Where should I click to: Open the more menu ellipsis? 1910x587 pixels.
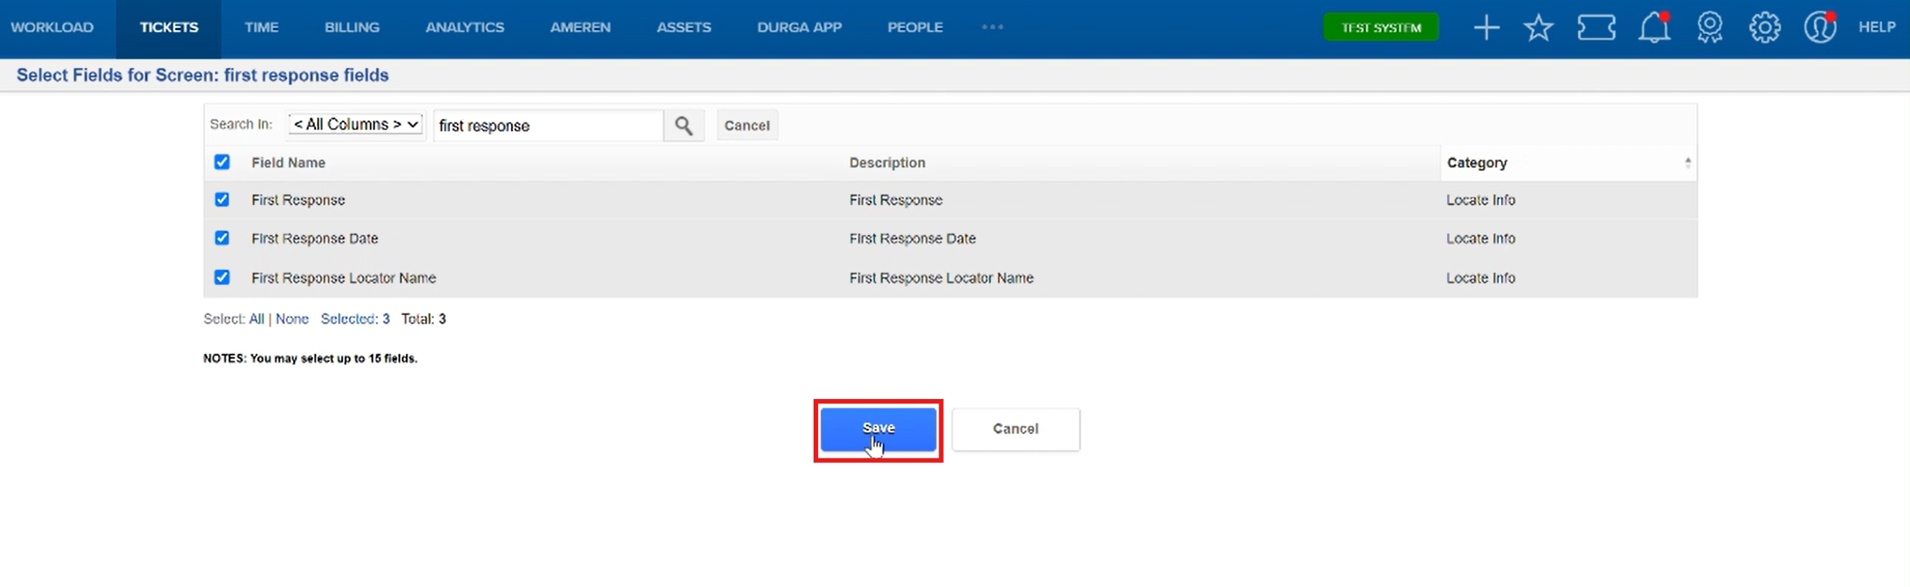[992, 27]
